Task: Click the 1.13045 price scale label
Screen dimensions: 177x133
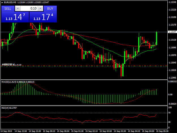Action: pos(172,63)
